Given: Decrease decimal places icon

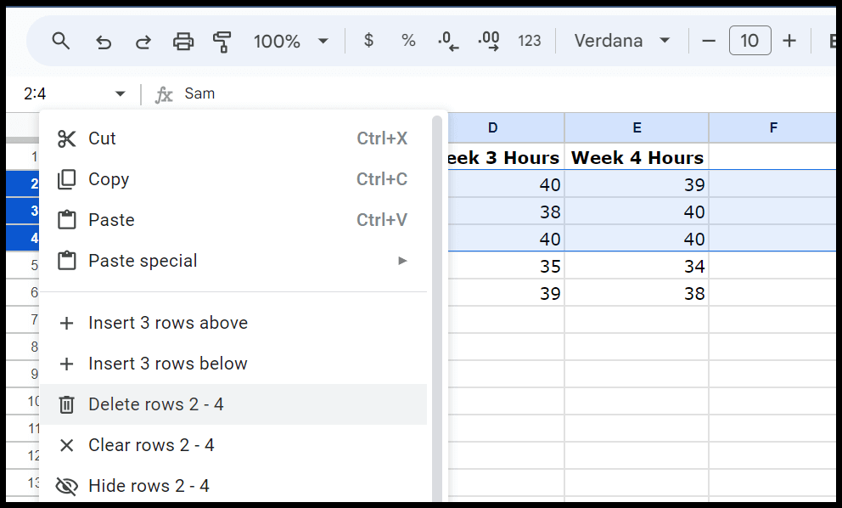Looking at the screenshot, I should 448,41.
